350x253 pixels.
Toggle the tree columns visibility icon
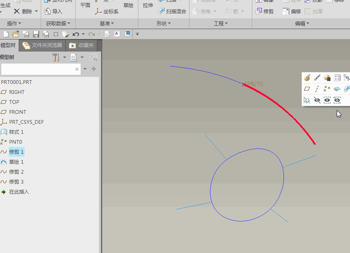click(93, 57)
